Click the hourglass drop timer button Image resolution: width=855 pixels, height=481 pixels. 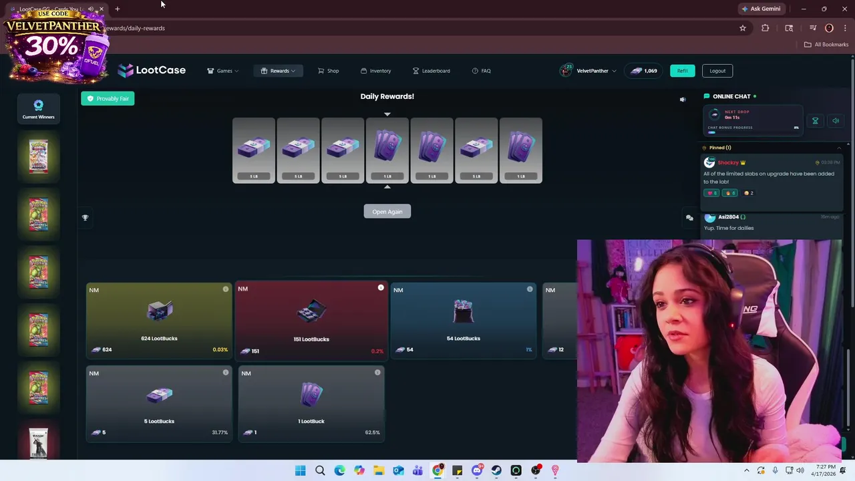(x=815, y=121)
